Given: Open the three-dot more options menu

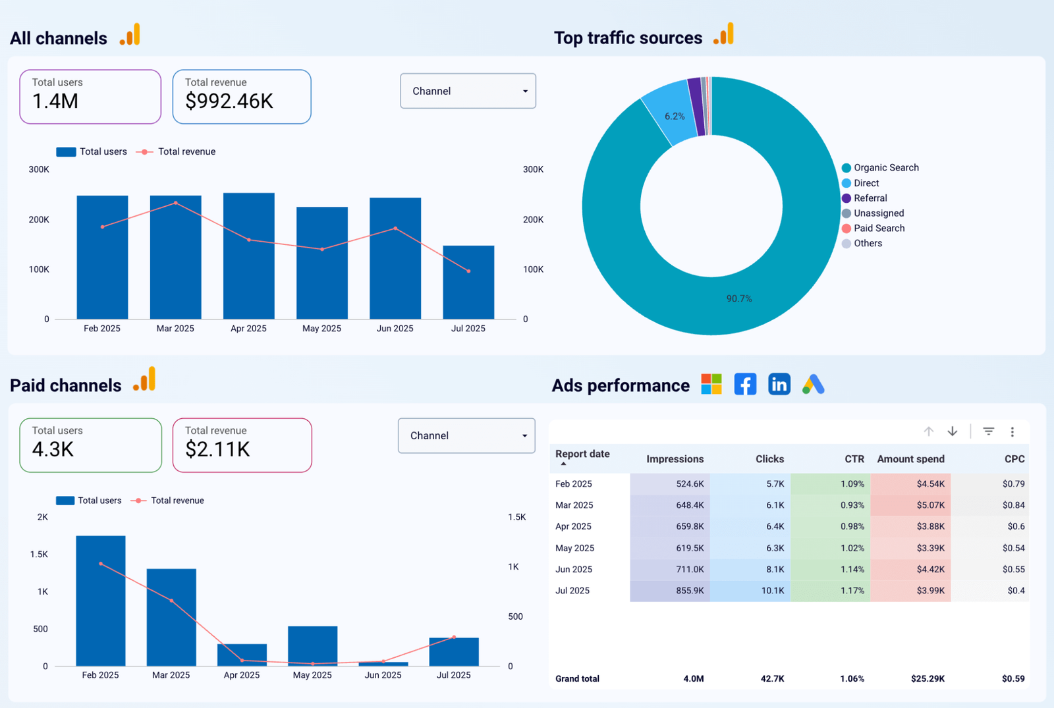Looking at the screenshot, I should (1012, 432).
